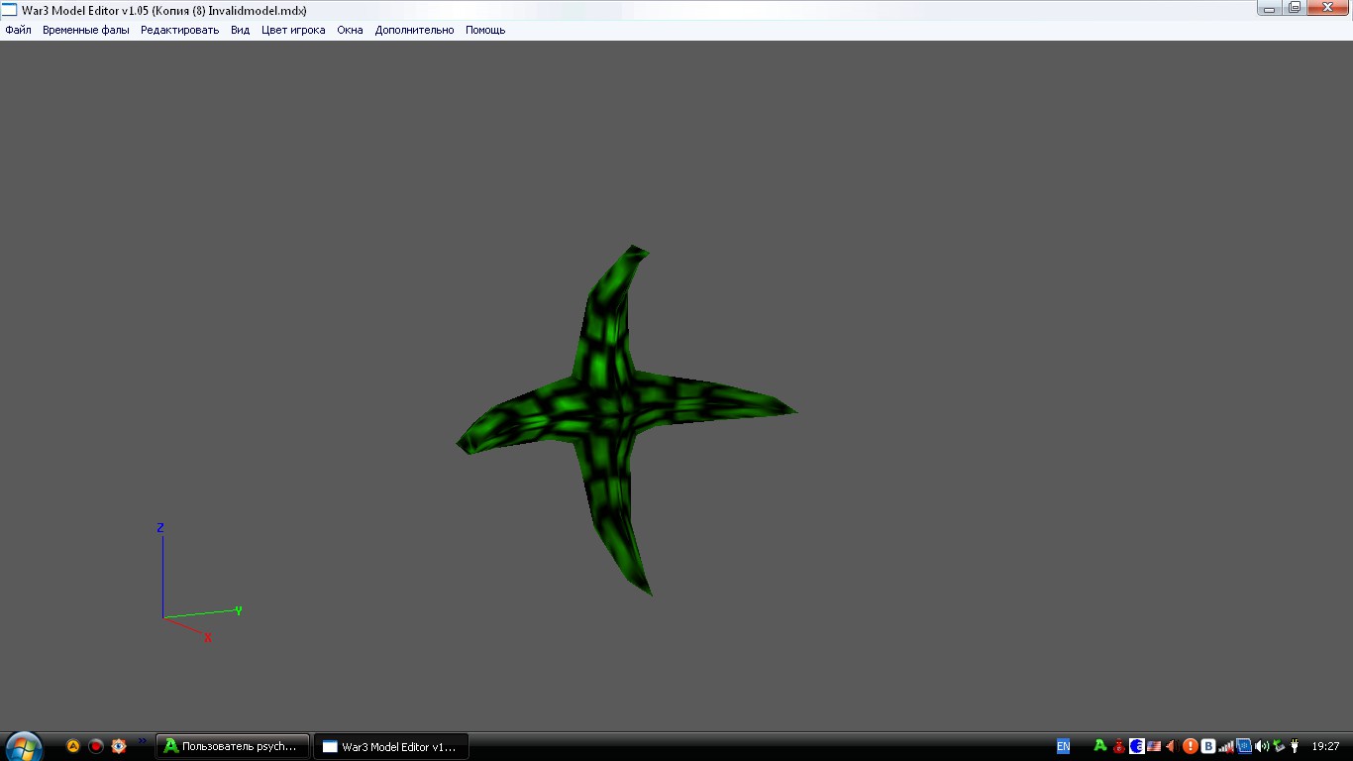Click the orange exclamation tray icon
The height and width of the screenshot is (761, 1353).
click(1191, 746)
